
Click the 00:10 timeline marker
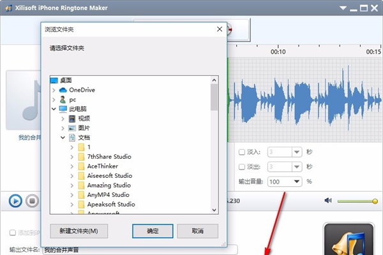[278, 52]
